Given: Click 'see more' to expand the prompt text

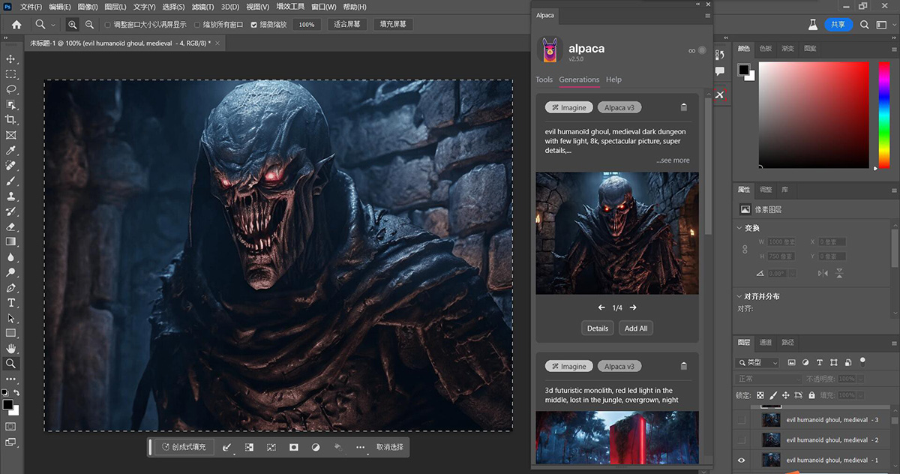Looking at the screenshot, I should [x=673, y=160].
